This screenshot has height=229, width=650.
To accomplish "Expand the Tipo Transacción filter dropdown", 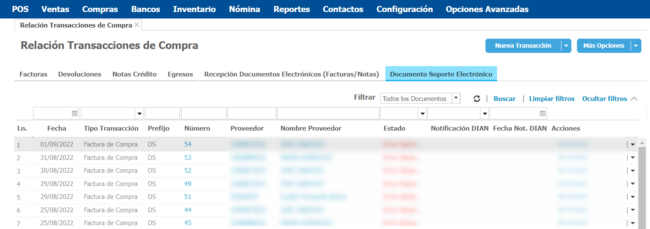I will point(139,113).
